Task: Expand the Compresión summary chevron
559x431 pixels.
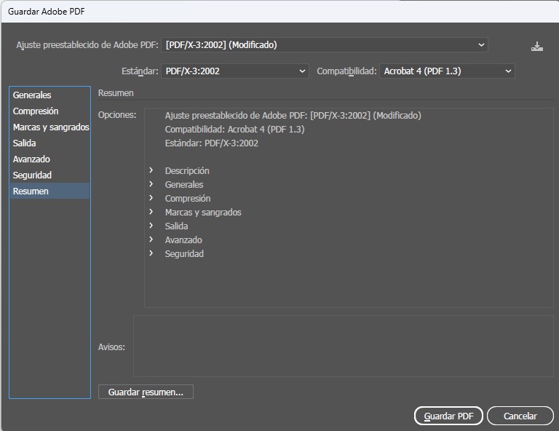Action: click(x=151, y=198)
